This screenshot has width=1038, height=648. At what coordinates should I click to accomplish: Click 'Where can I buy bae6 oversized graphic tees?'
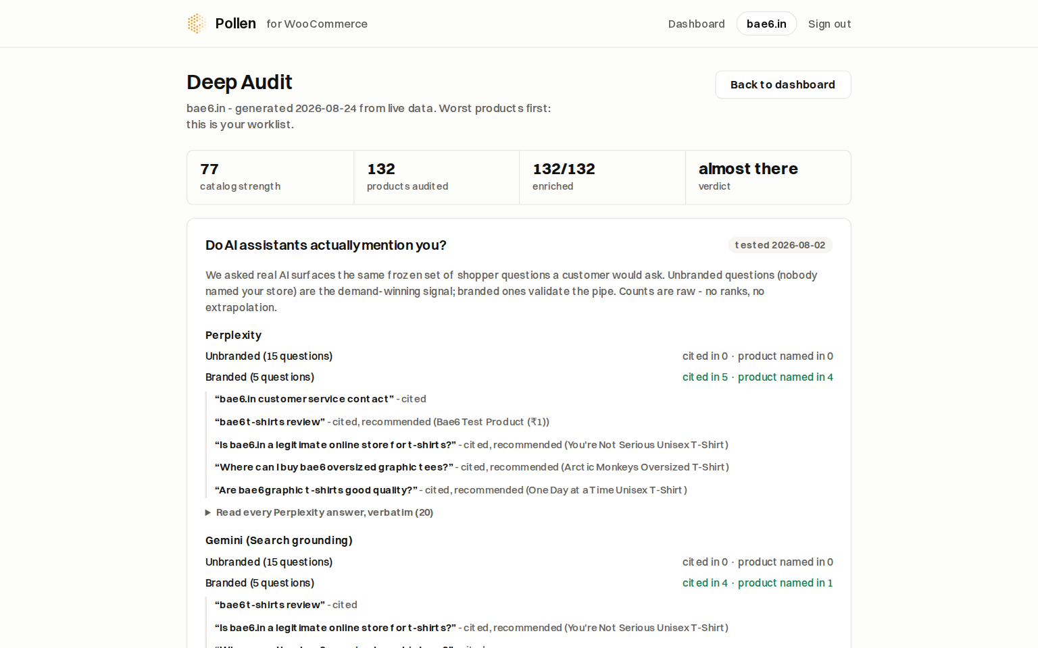point(334,467)
